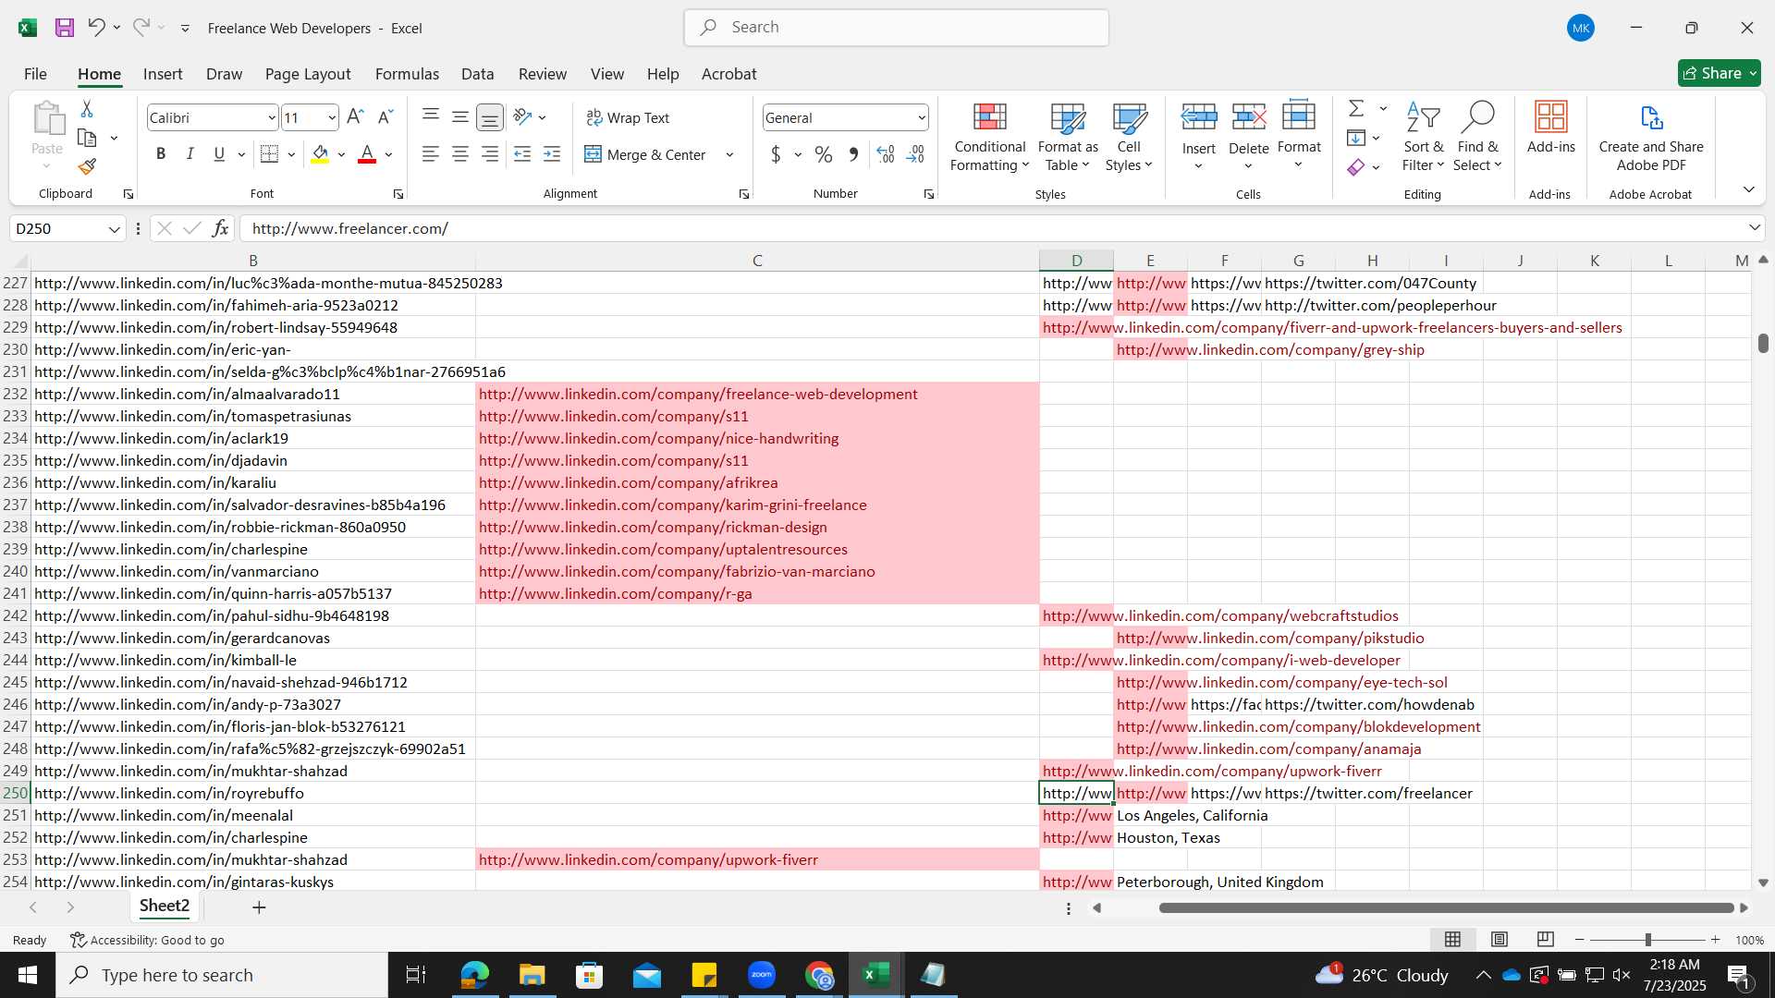1775x998 pixels.
Task: Undo the last action
Action: point(96,28)
